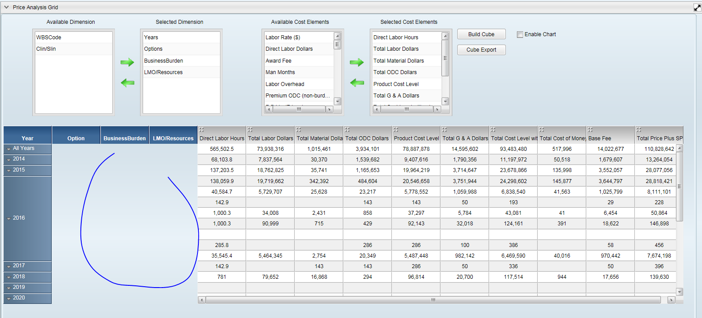Click grip icon above Total ODC Dollars column
The image size is (702, 318).
coord(347,130)
